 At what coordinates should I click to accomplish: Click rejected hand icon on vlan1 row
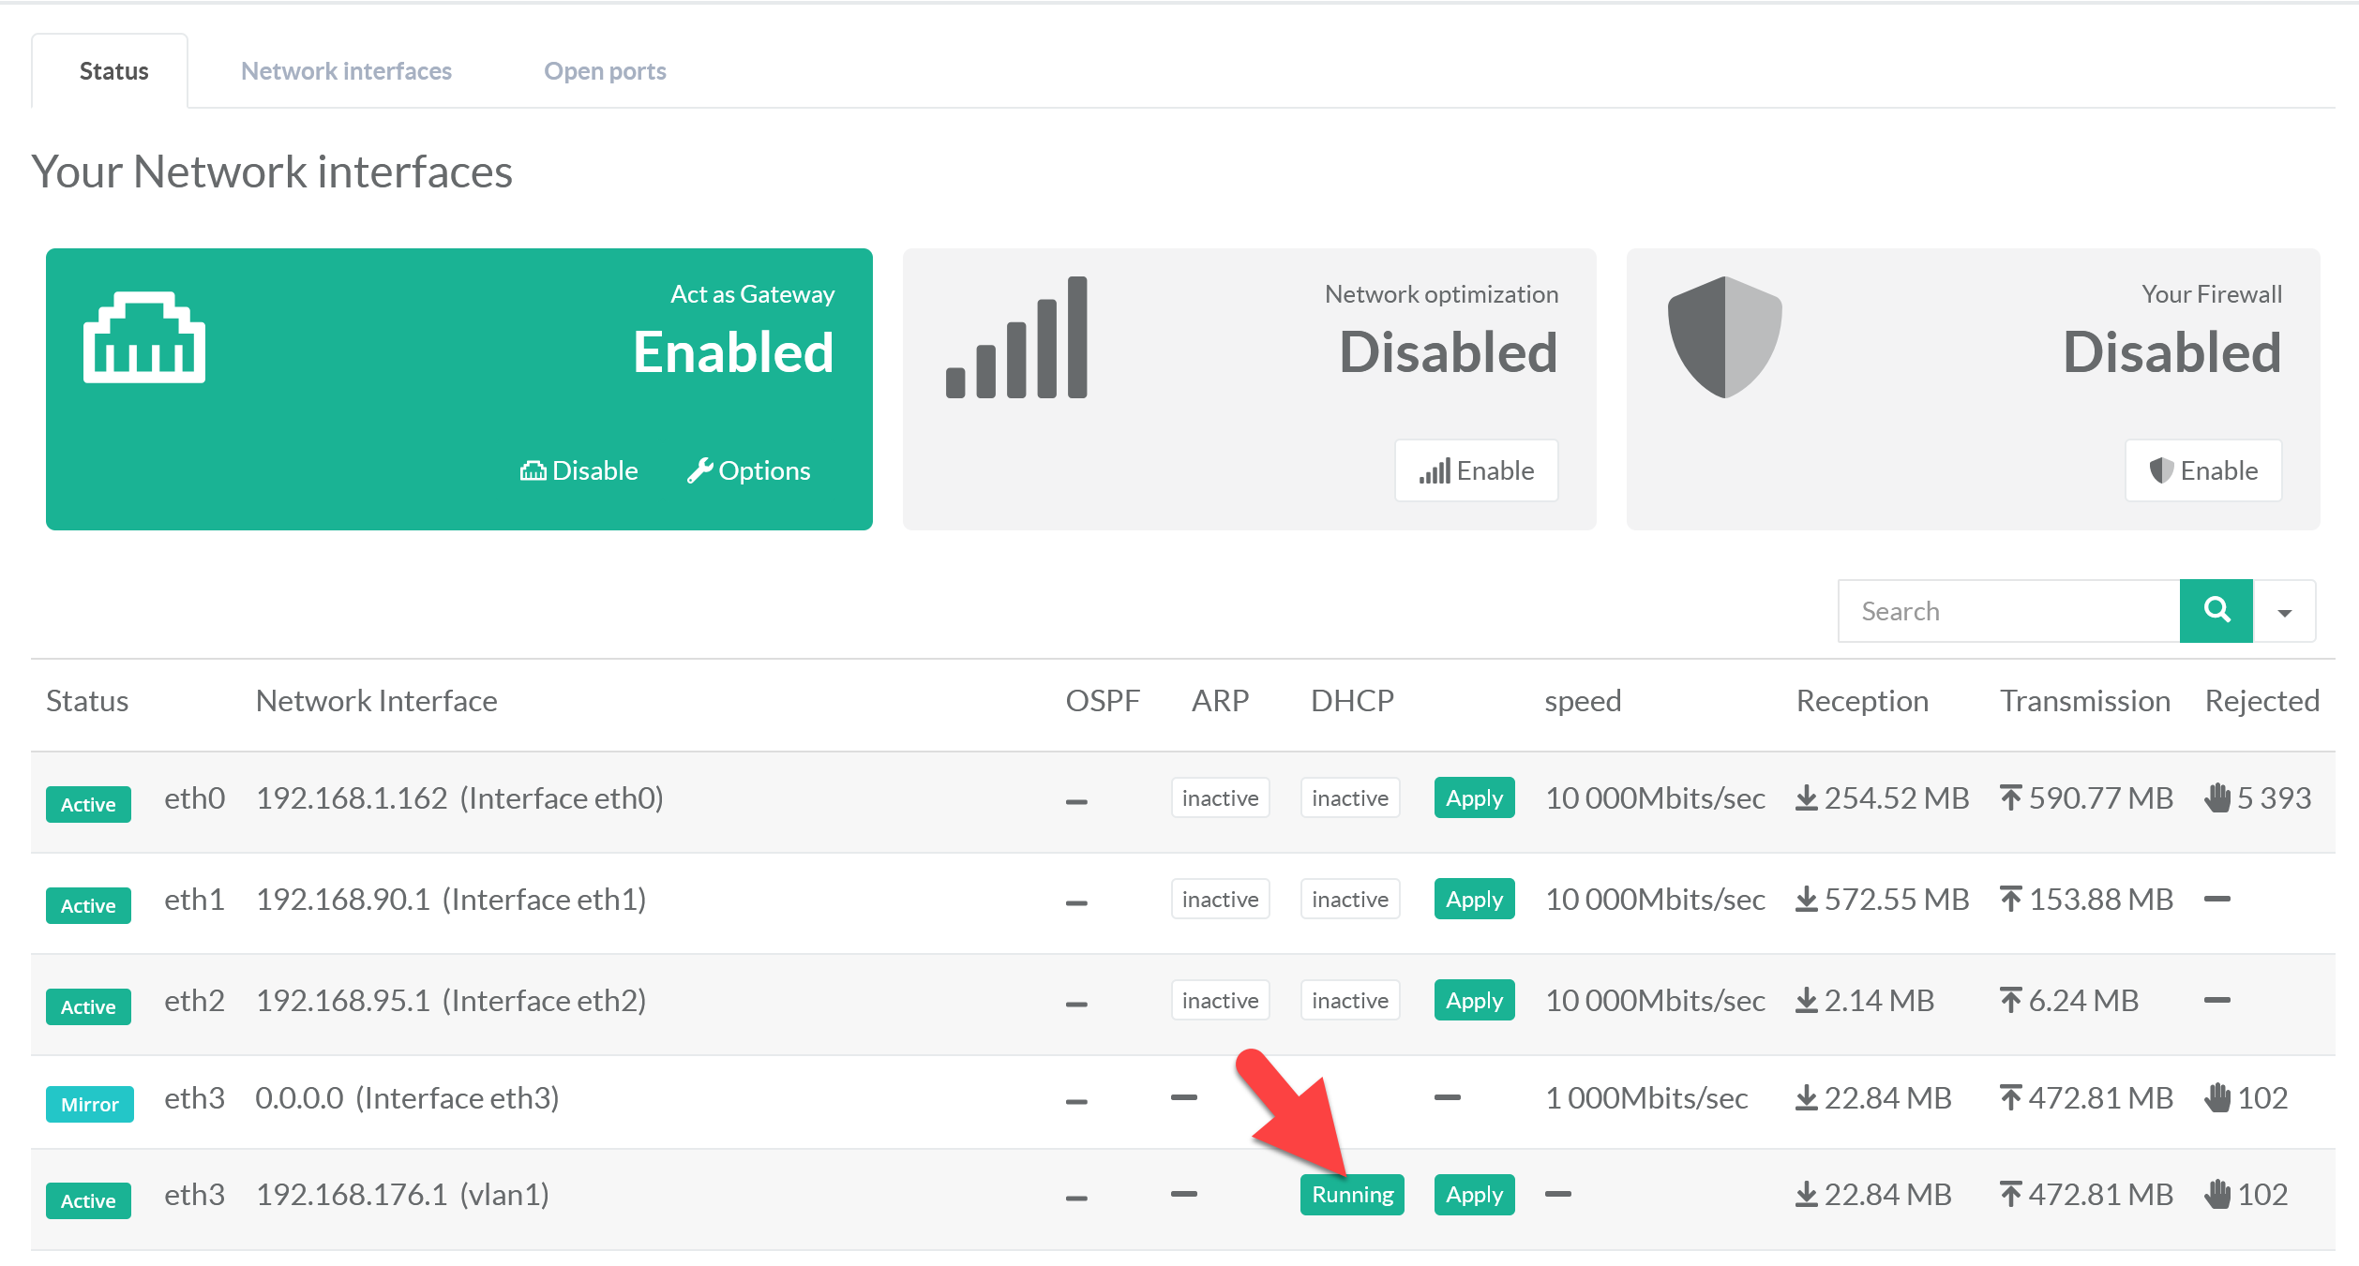[2217, 1195]
